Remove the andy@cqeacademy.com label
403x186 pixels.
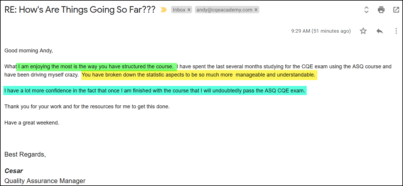pos(256,10)
